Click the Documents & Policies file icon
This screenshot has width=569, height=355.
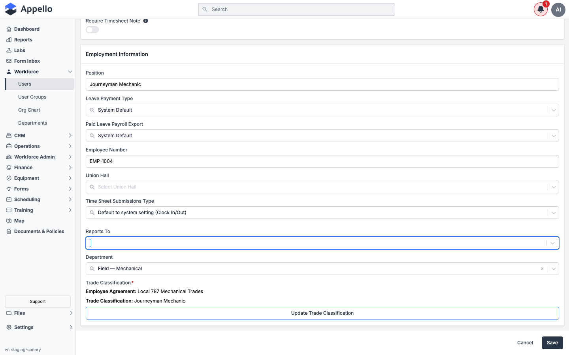point(9,232)
